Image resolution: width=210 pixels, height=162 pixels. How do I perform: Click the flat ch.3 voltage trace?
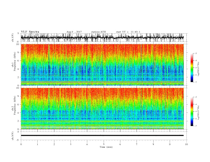coord(102,136)
